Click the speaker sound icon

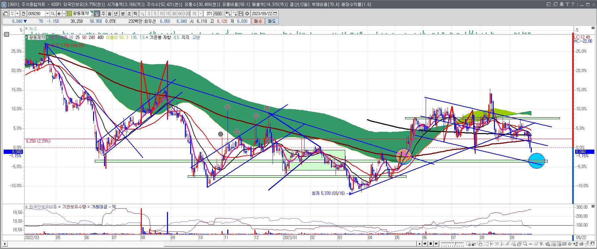[59, 14]
